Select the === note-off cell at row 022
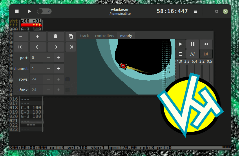This screenshot has height=156, width=239. 31,125
